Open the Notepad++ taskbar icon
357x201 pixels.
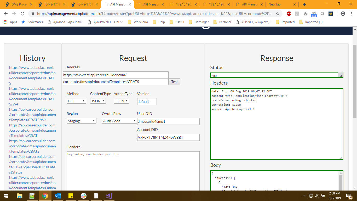[32, 196]
